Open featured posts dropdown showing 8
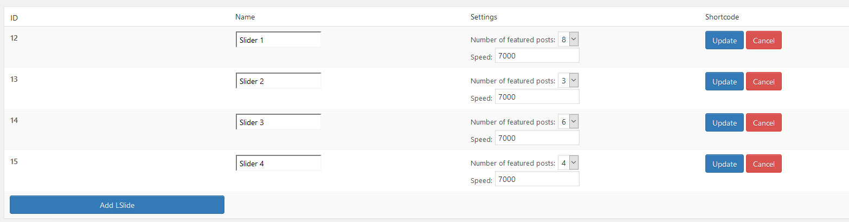 tap(569, 40)
